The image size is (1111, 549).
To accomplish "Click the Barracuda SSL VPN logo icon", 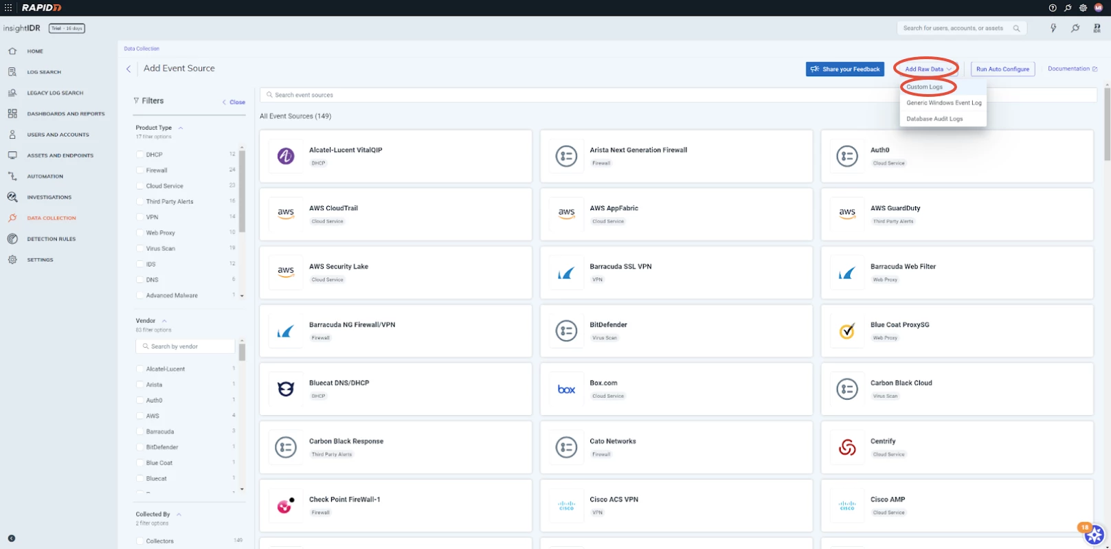I will click(x=566, y=273).
